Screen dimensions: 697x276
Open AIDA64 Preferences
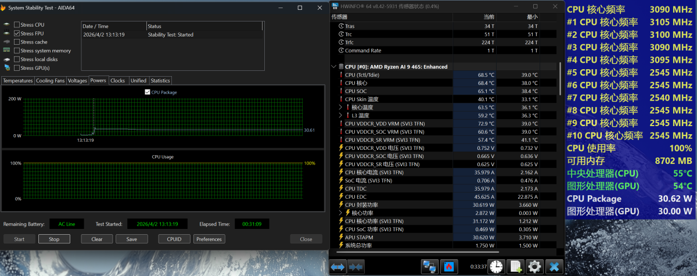[x=209, y=239]
